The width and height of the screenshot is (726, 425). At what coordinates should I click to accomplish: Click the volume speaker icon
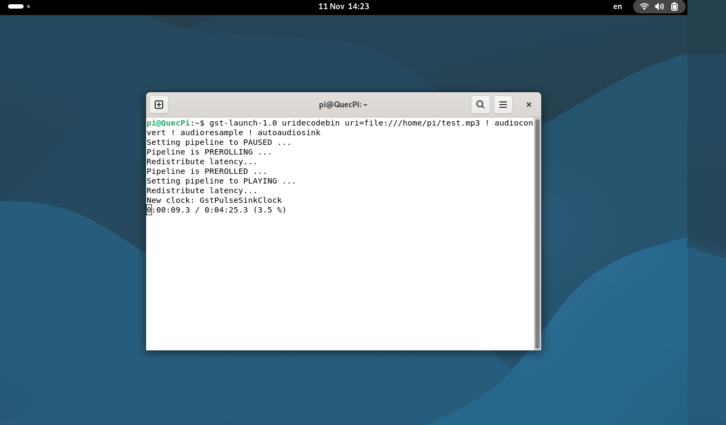pos(659,6)
